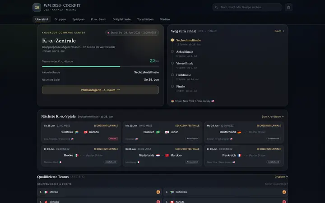Viewport: 325px width, 203px height.
Task: Click the Anstehend badge on Deutschland card
Action: point(274,138)
